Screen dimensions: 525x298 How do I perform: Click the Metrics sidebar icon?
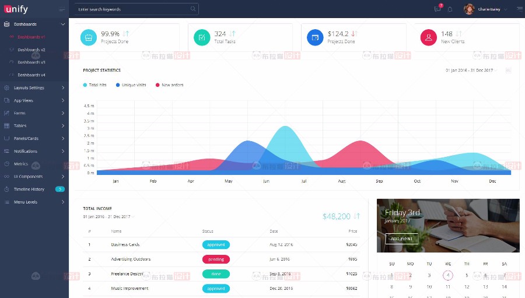(6, 164)
